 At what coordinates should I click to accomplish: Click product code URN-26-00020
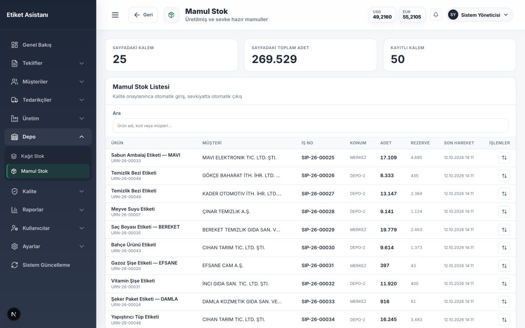pyautogui.click(x=126, y=269)
